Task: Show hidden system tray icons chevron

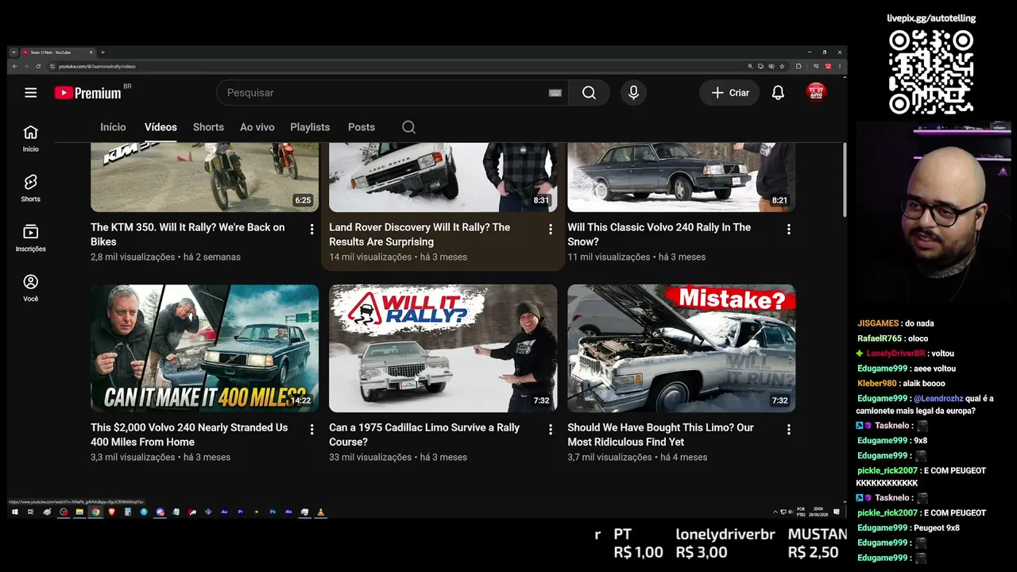Action: point(775,512)
